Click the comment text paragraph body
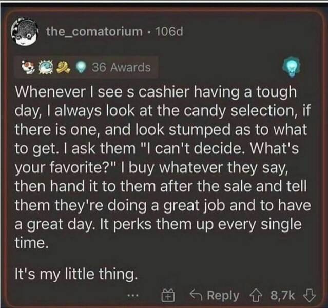The image size is (328, 308). click(159, 165)
